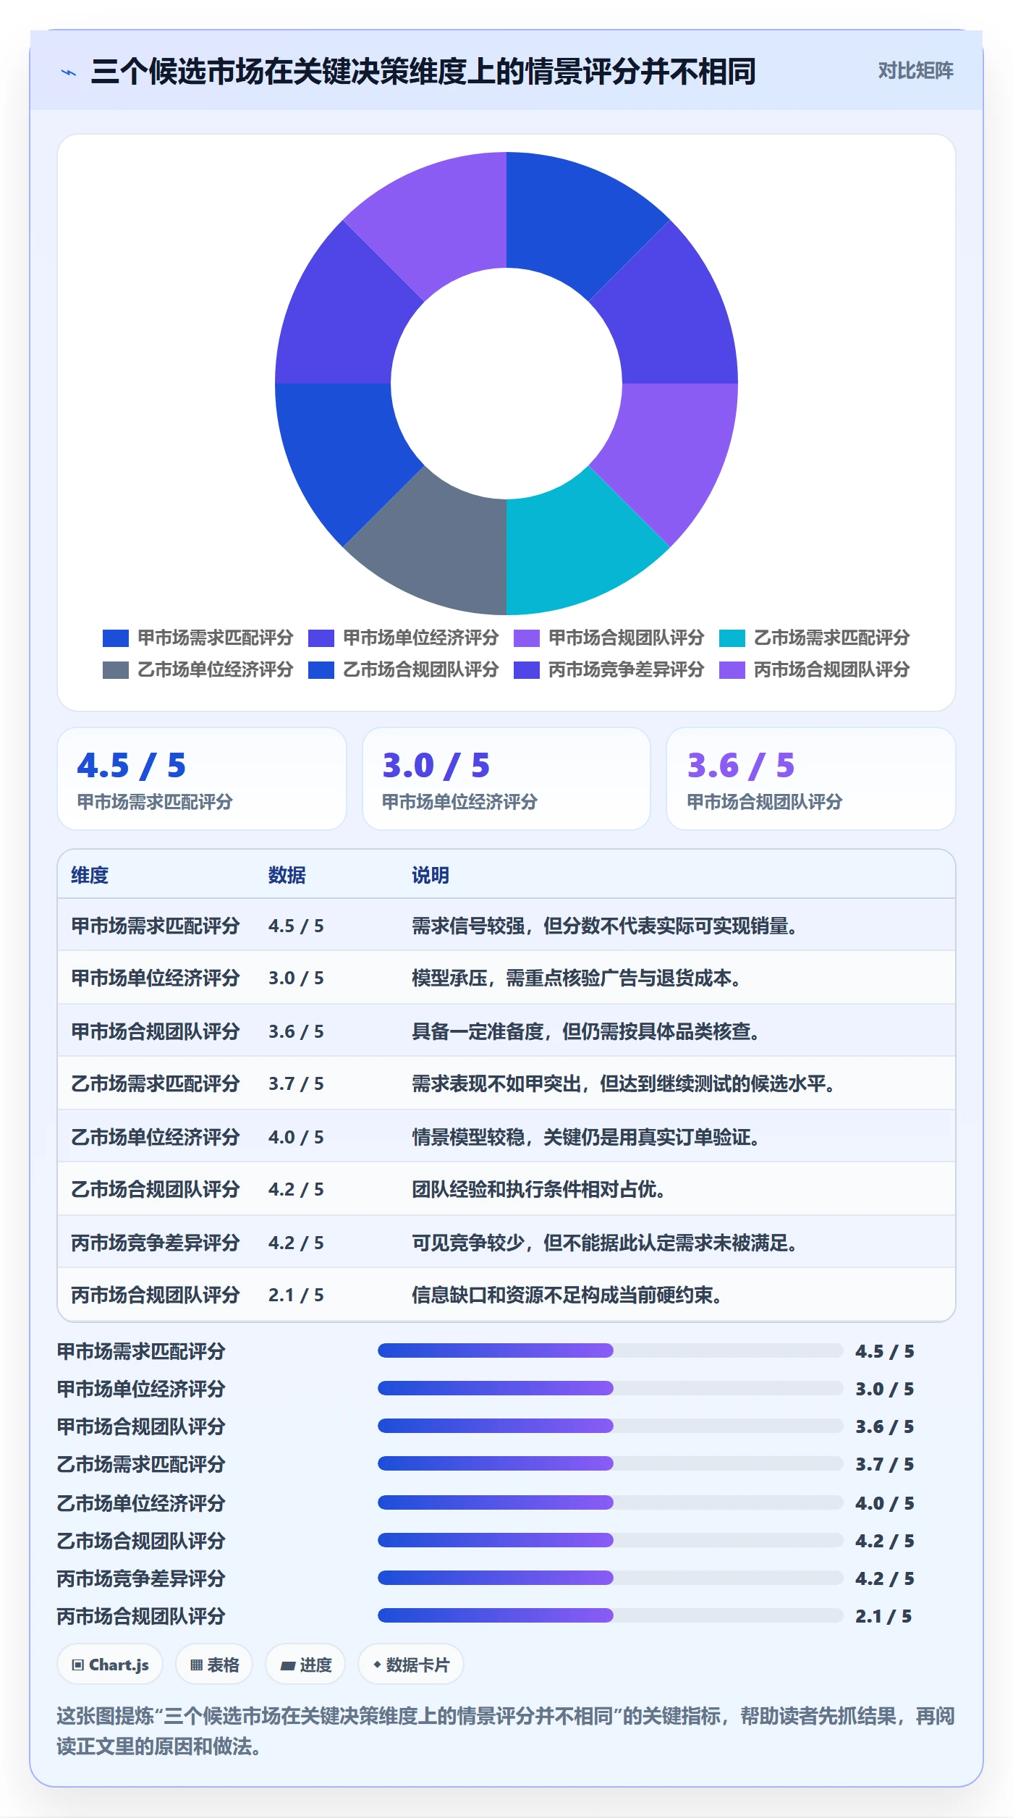Click the note '模型承压，需重点核验广告与退货成本。'
1013x1818 pixels.
577,978
